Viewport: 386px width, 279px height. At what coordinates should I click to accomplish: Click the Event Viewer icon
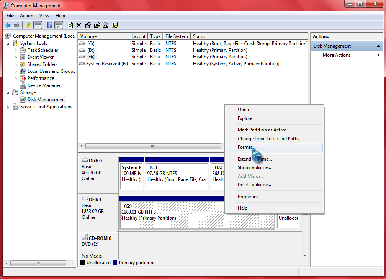(x=23, y=57)
